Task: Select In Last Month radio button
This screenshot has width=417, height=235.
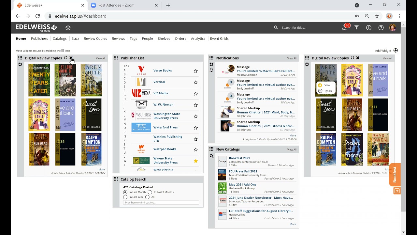Action: [x=125, y=192]
